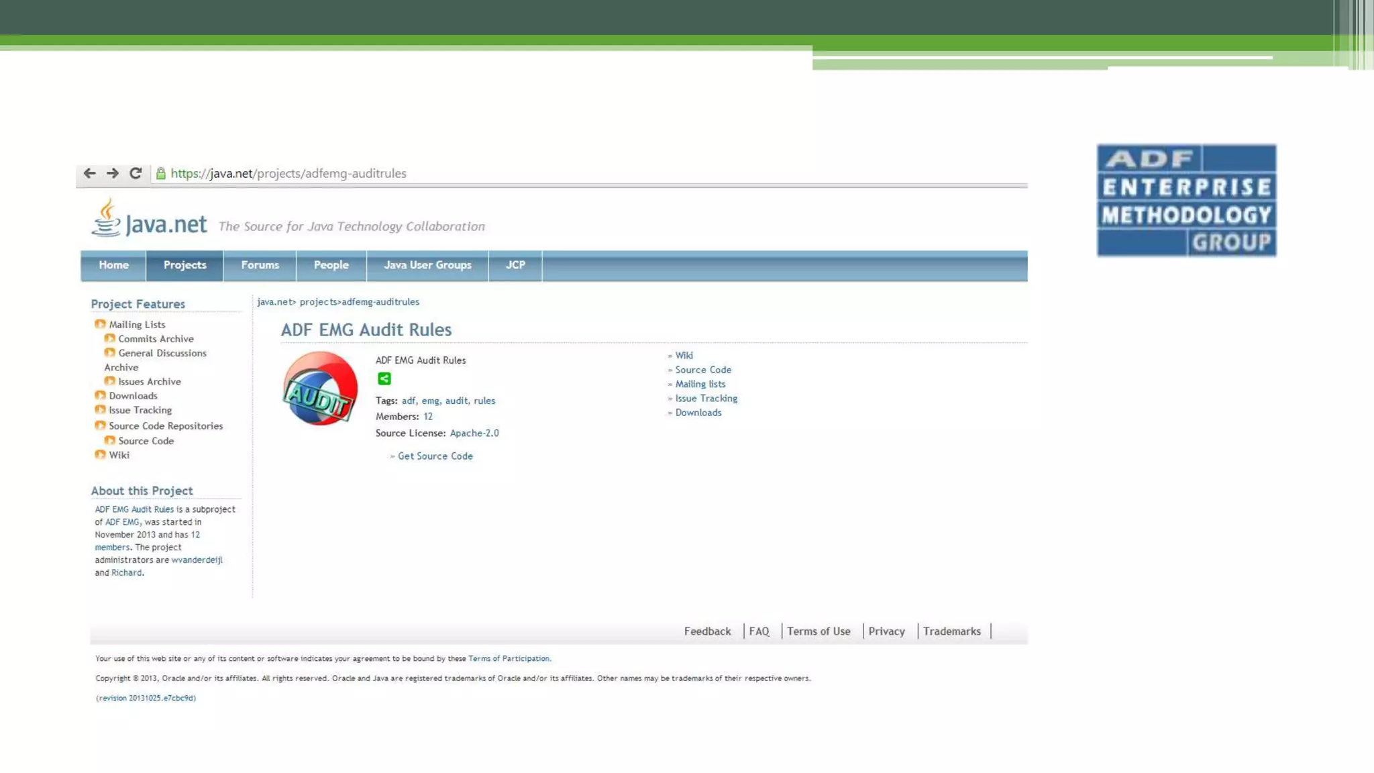Click the Java.net coffee cup logo
The image size is (1374, 773).
(106, 218)
